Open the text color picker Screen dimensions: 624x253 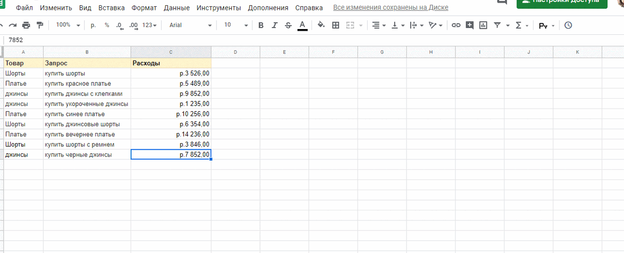click(302, 25)
